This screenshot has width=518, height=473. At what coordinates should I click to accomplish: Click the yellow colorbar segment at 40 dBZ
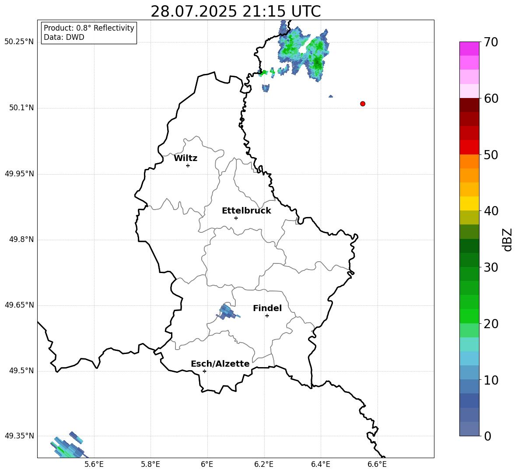click(469, 203)
